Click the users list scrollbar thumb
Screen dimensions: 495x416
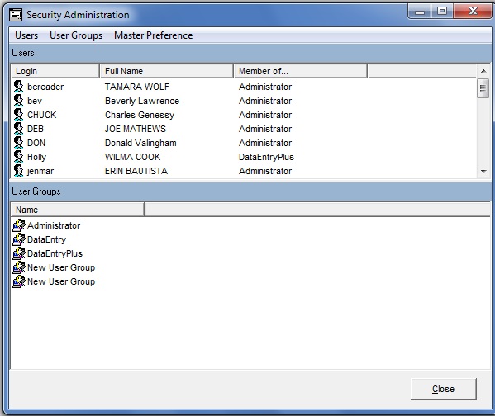tap(483, 88)
